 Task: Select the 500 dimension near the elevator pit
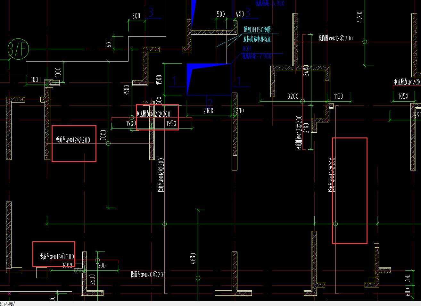[x=221, y=14]
